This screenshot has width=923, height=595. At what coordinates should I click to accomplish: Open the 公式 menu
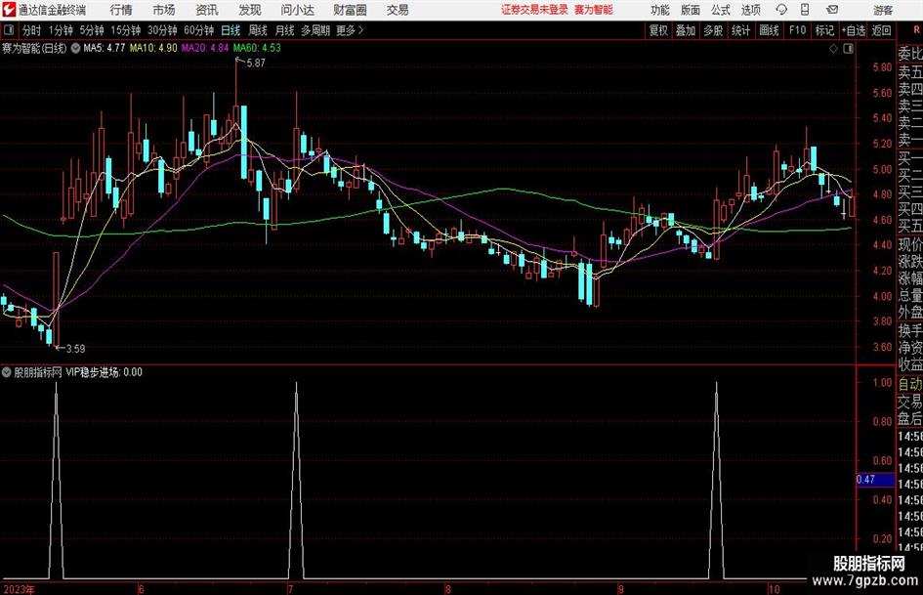click(720, 10)
